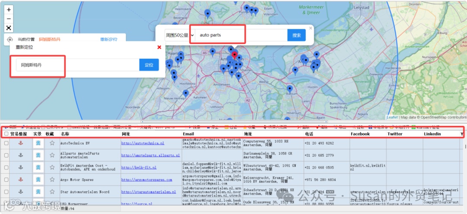Open street view icon for Allparts AmstelParts
467x214 pixels.
[x=38, y=155]
